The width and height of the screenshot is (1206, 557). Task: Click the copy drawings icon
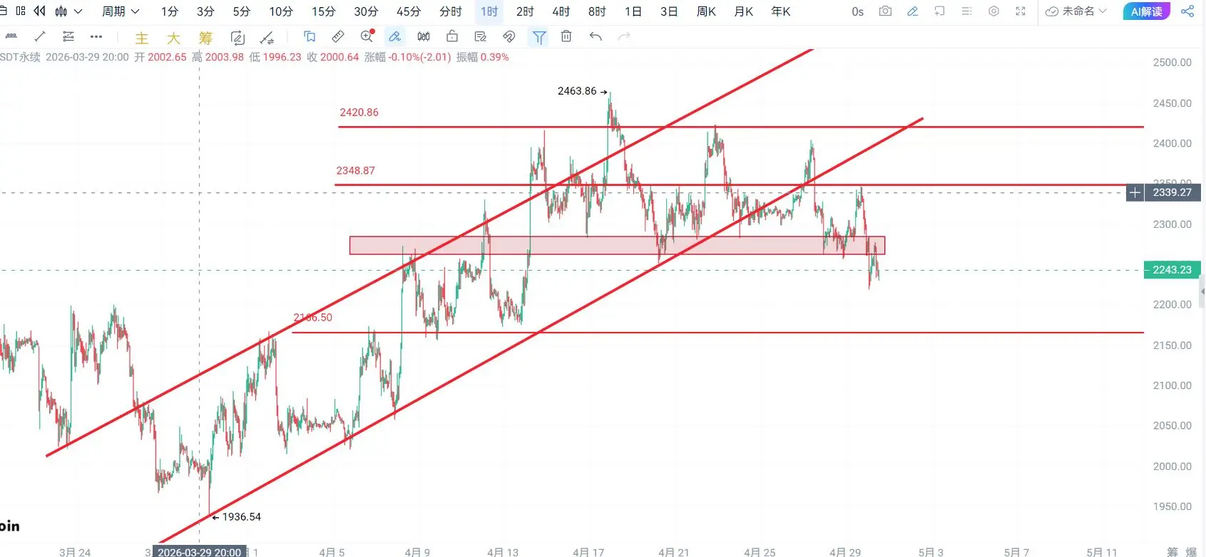coord(310,36)
